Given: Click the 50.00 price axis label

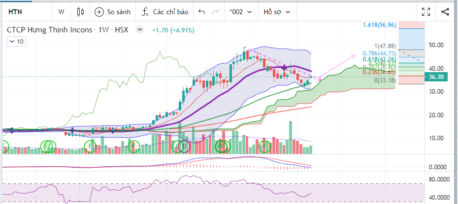Looking at the screenshot, I should coord(436,45).
